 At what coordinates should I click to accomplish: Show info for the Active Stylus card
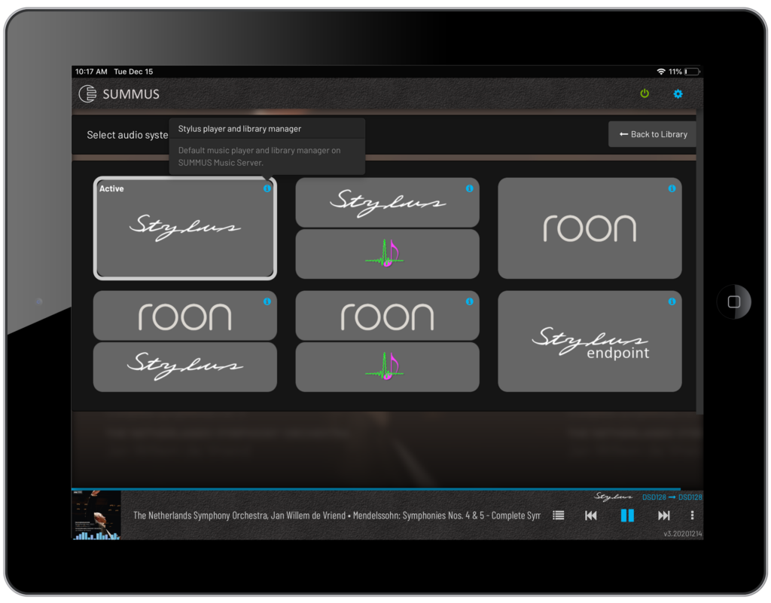(x=267, y=188)
